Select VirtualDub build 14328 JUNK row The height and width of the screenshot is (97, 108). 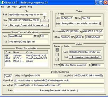click(x=26, y=58)
